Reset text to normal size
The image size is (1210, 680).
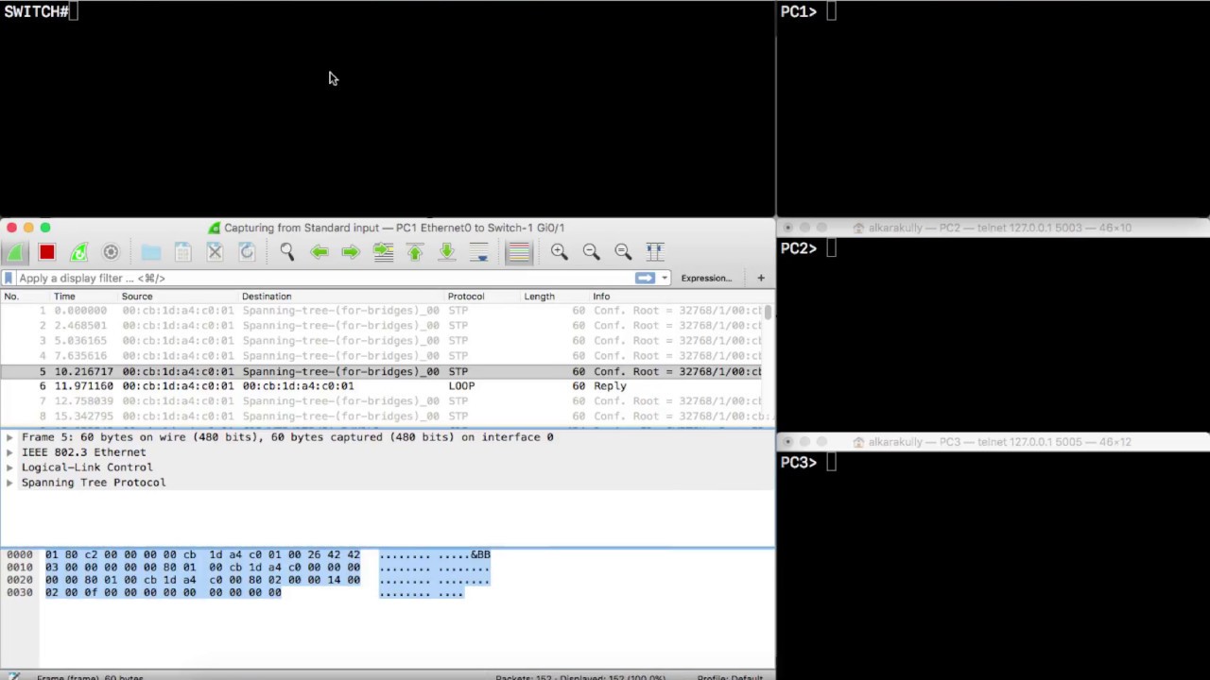[623, 252]
